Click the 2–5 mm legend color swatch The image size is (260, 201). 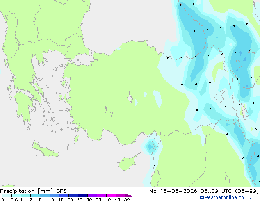(35, 196)
